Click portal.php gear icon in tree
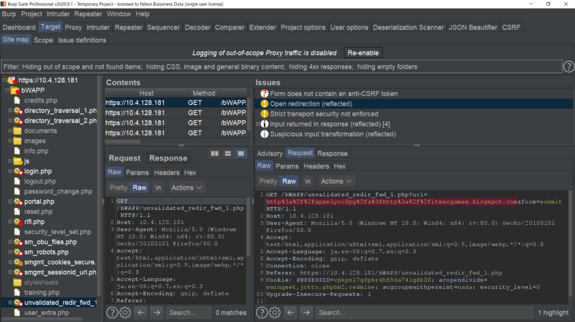This screenshot has width=575, height=322. click(x=18, y=202)
